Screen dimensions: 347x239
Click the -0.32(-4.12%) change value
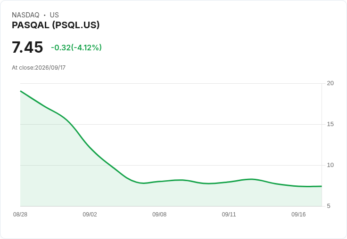[76, 48]
